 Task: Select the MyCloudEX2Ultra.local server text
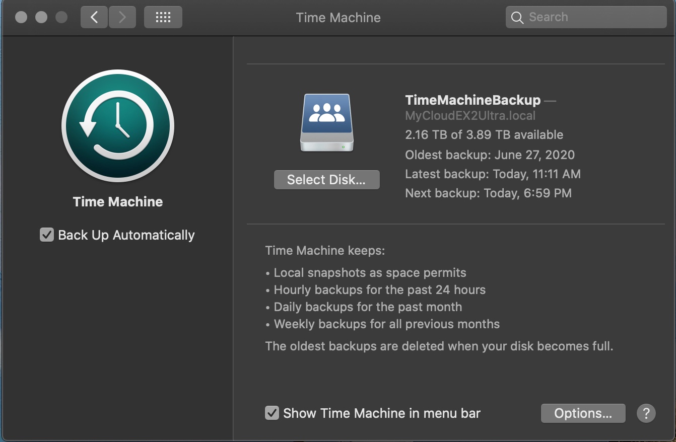pos(470,116)
